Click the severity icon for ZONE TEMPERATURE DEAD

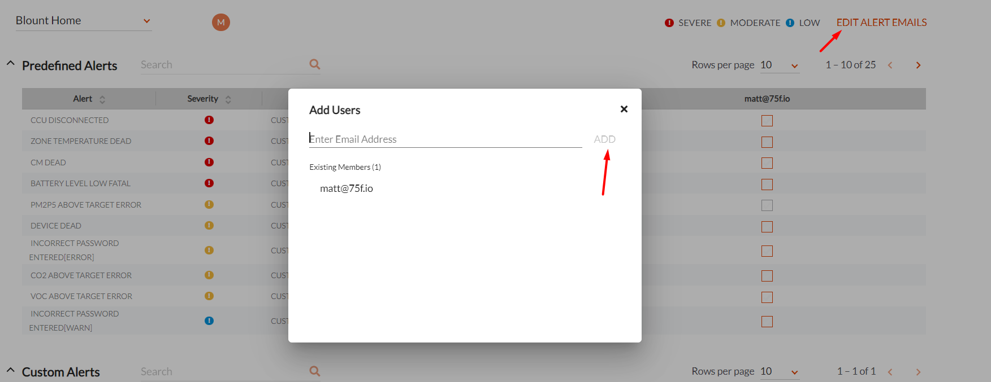pos(209,140)
